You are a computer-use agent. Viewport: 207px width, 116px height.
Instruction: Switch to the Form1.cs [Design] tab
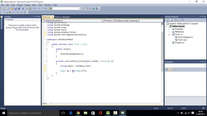(x=62, y=17)
